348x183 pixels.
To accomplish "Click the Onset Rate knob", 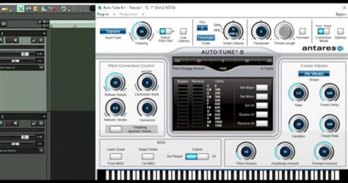I will 330,124.
